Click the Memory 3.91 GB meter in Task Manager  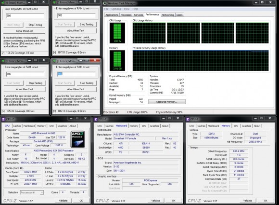click(x=117, y=61)
